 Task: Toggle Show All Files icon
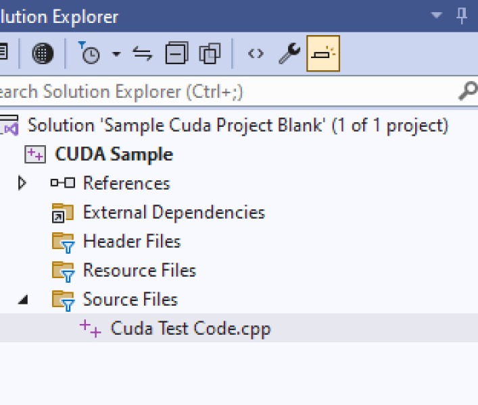tap(210, 54)
